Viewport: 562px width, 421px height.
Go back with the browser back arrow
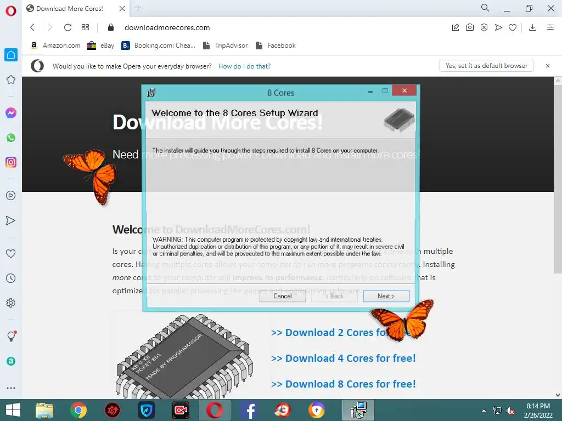click(x=32, y=27)
